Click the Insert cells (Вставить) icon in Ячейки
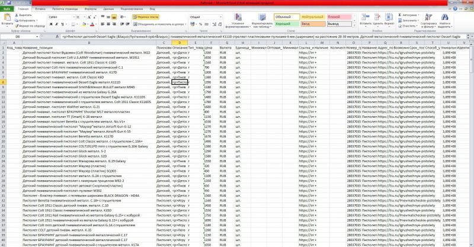The image size is (474, 247). 366,18
